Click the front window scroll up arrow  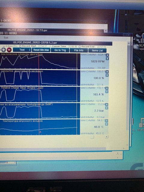(x=129, y=43)
